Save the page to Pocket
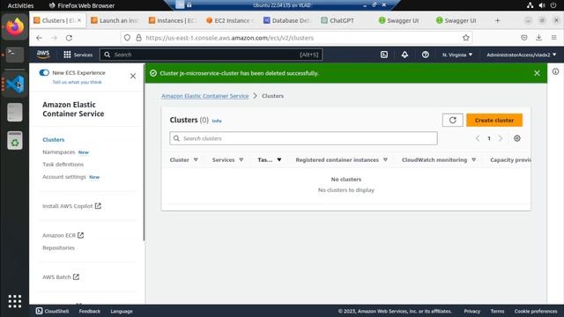Viewport: 564px width, 317px height. point(524,38)
